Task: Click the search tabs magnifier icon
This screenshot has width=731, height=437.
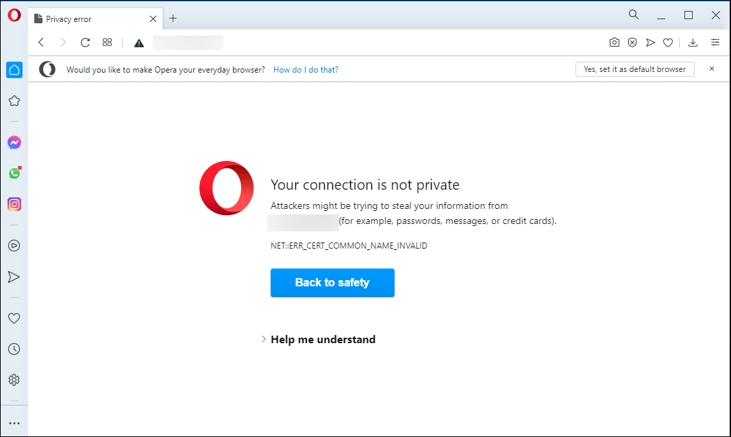Action: [x=634, y=15]
